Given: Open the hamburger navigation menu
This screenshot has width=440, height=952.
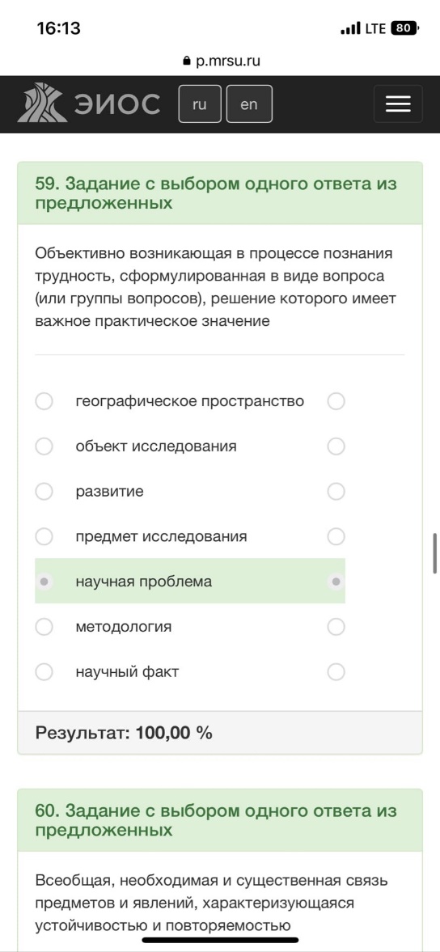Looking at the screenshot, I should 397,104.
